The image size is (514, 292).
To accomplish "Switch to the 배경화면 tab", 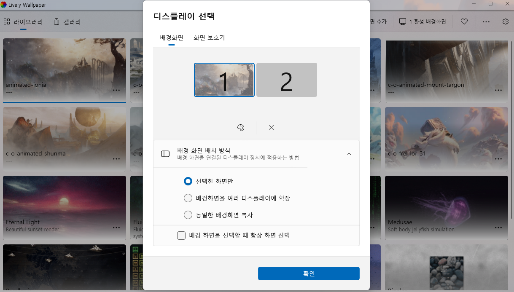I will tap(170, 38).
